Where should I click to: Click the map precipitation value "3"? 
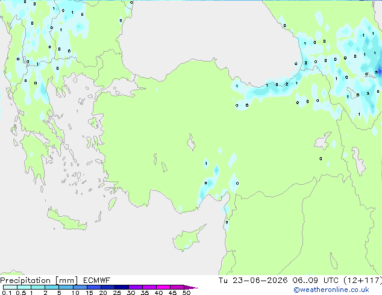305,63
